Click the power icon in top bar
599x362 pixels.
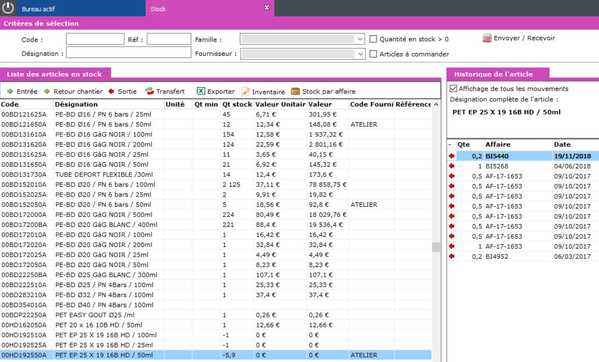(x=8, y=8)
